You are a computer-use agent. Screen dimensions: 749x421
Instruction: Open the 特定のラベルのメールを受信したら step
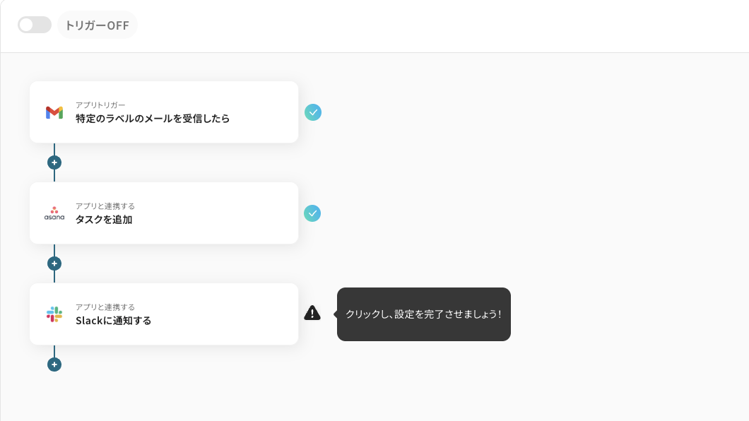click(x=153, y=119)
